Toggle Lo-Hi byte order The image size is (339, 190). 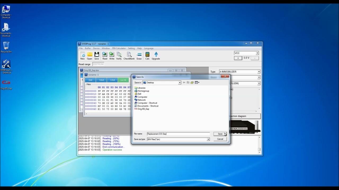124,80
